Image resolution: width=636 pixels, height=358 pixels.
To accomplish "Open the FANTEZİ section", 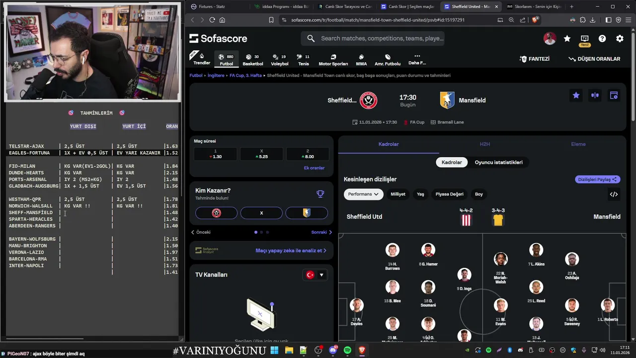I will [x=534, y=59].
